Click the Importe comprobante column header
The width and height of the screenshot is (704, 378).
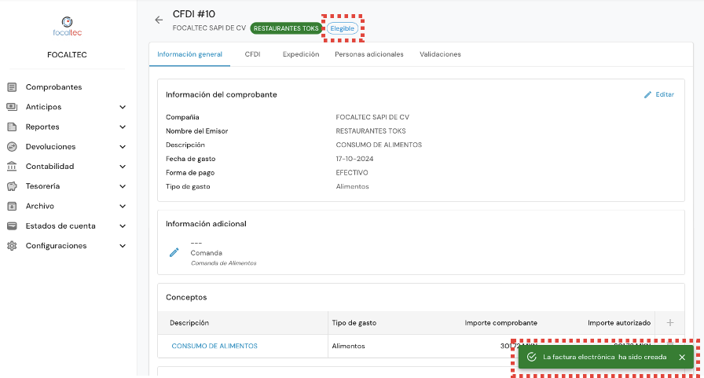(501, 323)
